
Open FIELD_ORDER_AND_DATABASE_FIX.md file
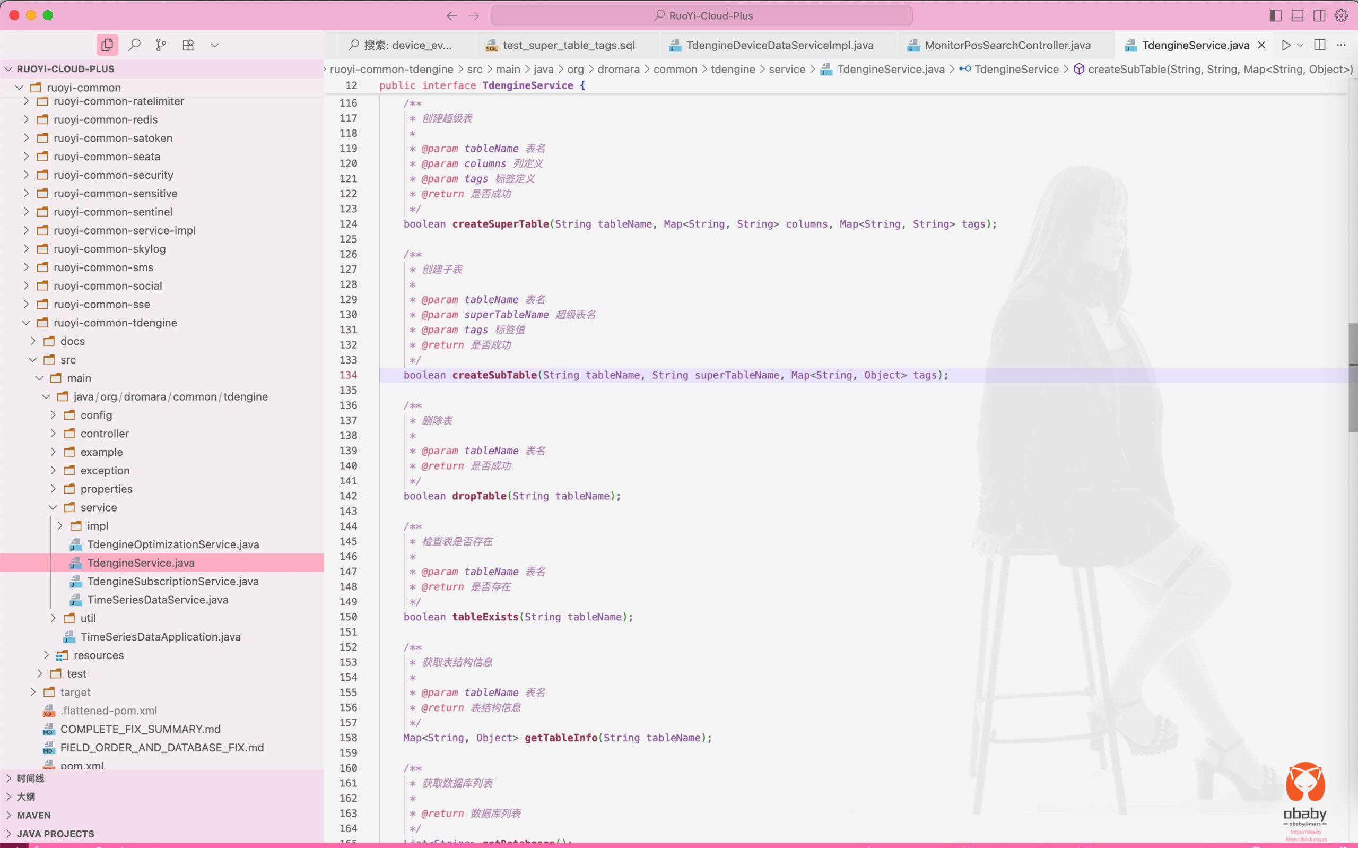pos(162,748)
